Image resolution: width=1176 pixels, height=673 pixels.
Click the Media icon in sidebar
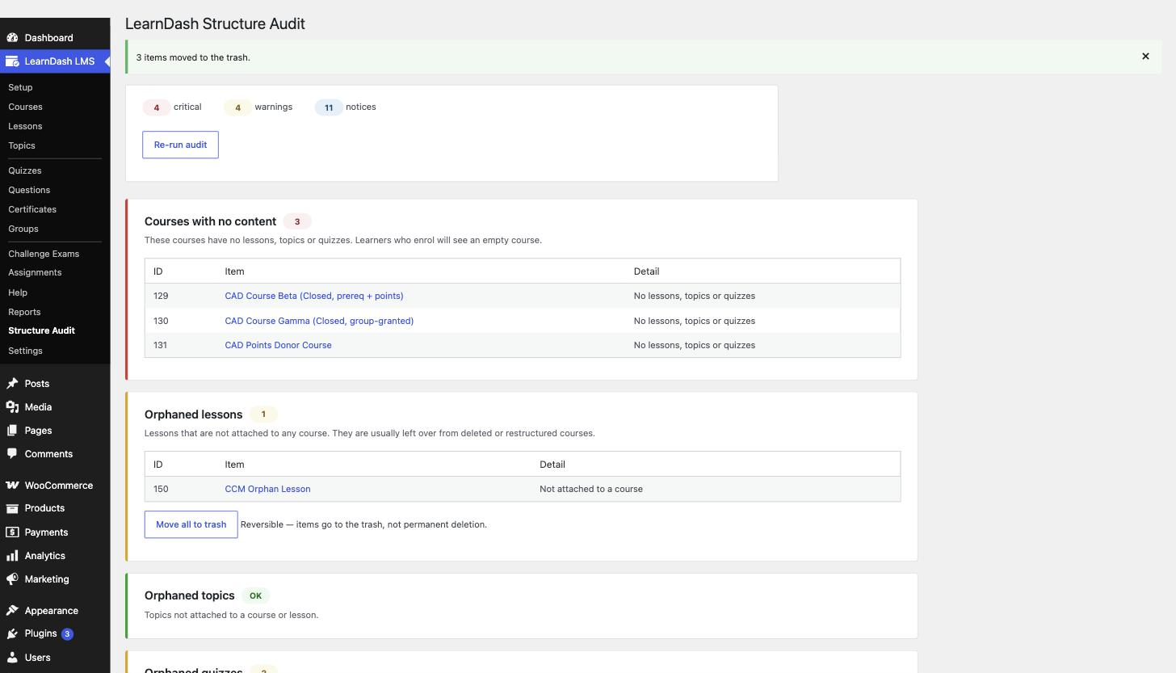[12, 407]
